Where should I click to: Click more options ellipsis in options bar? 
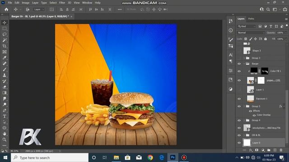[x=120, y=9]
